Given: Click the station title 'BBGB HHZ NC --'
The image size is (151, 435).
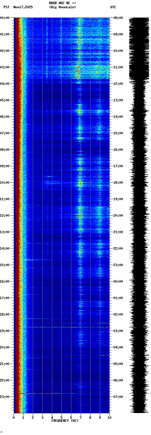Looking at the screenshot, I should [x=62, y=3].
